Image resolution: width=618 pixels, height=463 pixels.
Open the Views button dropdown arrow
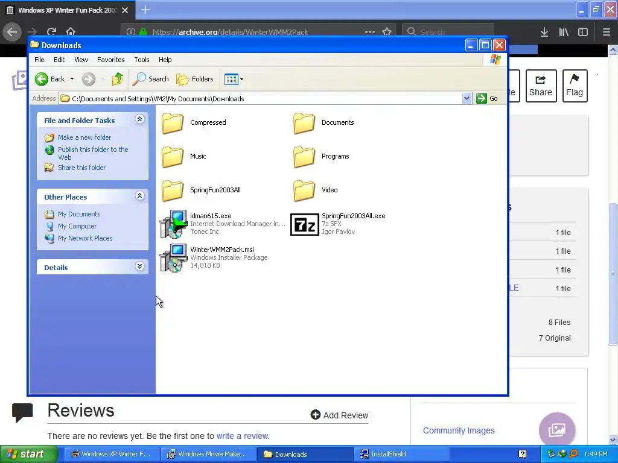tap(241, 79)
